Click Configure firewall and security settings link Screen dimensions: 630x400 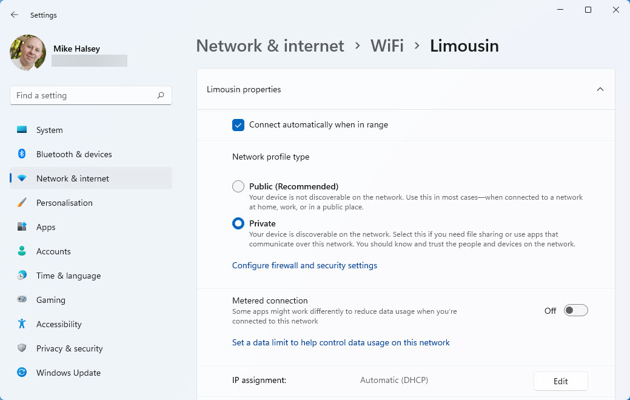[304, 265]
